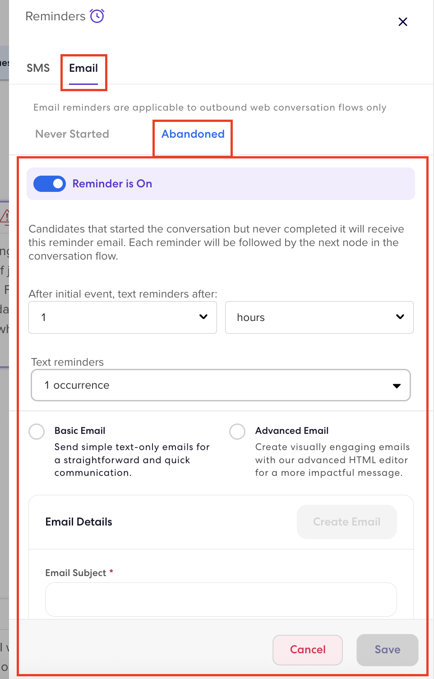Expand the 1 occurrence dropdown

coord(221,385)
